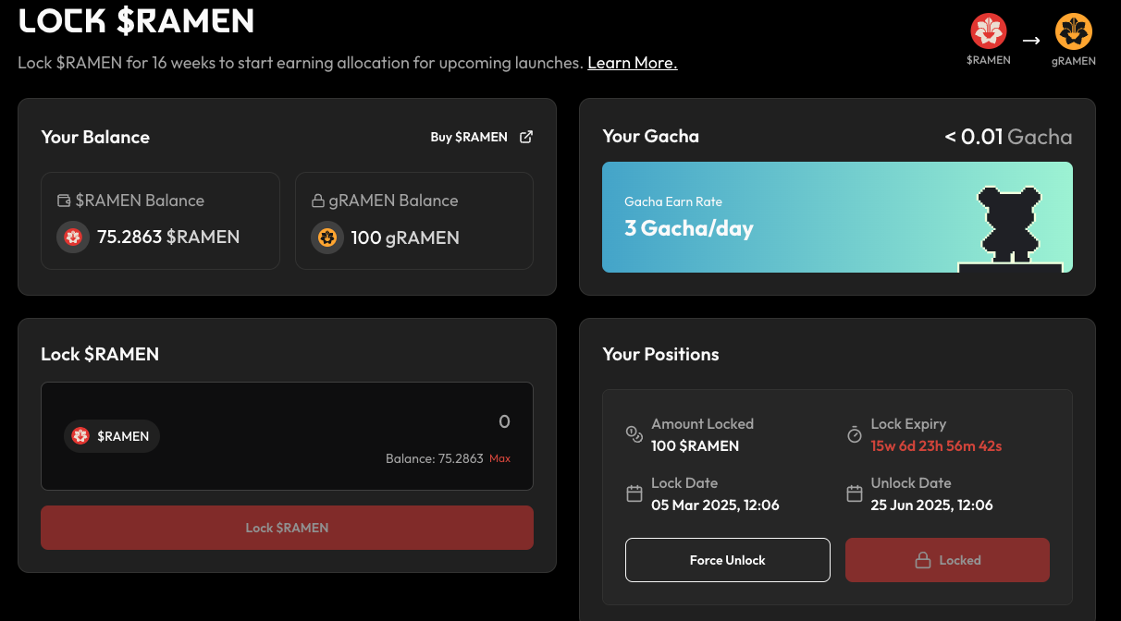This screenshot has width=1121, height=621.
Task: Click the Buy $RAMEN link
Action: (x=469, y=137)
